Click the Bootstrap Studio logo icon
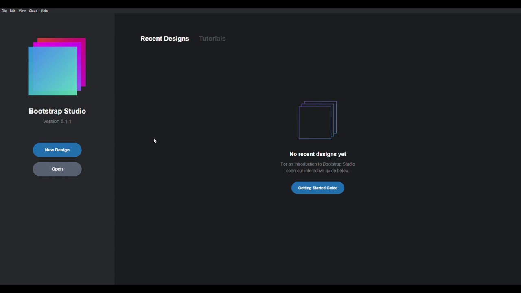 tap(57, 67)
